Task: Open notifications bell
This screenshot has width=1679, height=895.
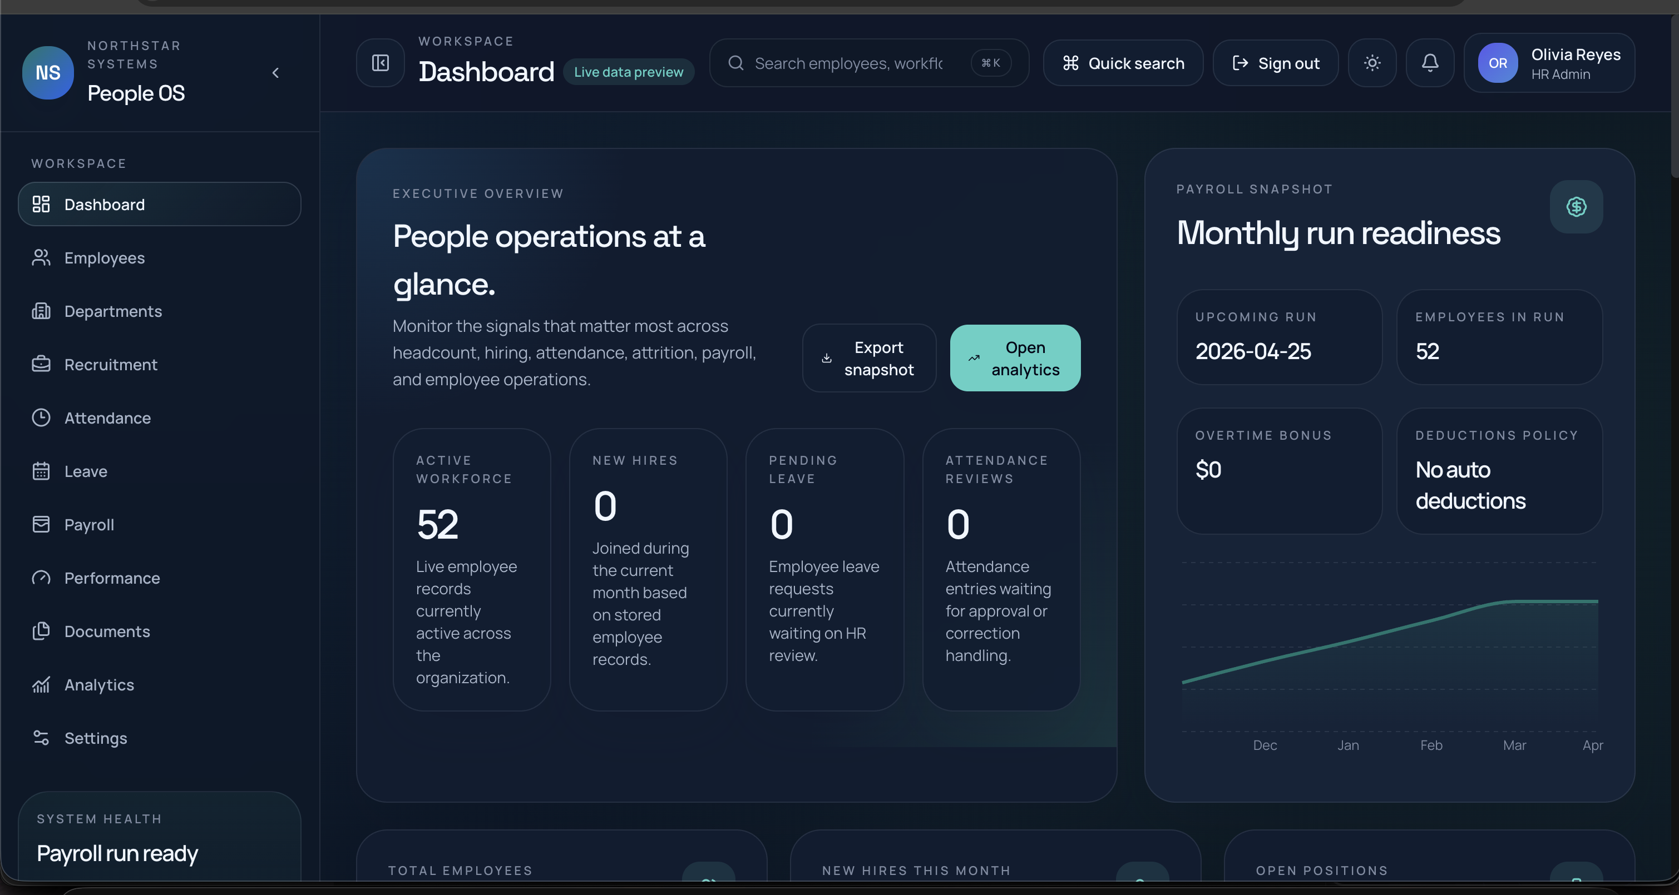Action: (1429, 62)
